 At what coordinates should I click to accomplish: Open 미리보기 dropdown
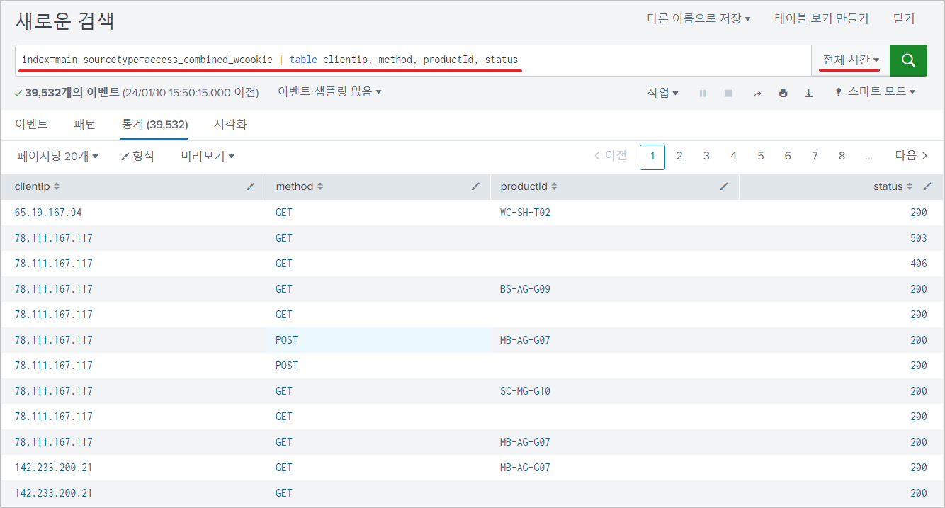pos(208,156)
